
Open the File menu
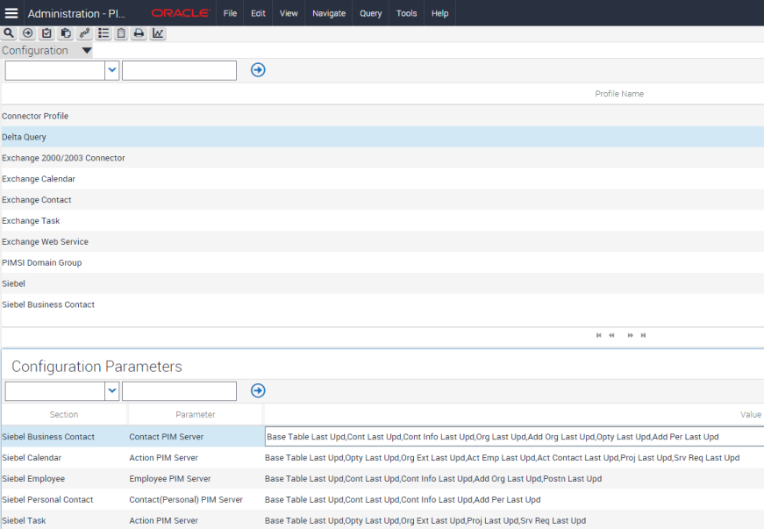230,13
